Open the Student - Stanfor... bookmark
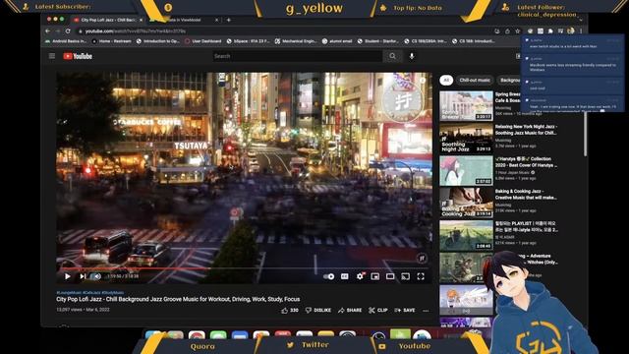Image resolution: width=629 pixels, height=354 pixels. [377, 41]
